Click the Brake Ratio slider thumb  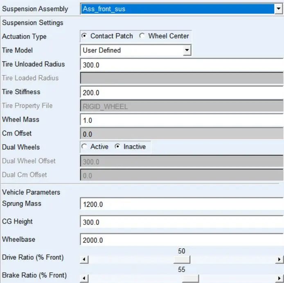click(x=190, y=278)
